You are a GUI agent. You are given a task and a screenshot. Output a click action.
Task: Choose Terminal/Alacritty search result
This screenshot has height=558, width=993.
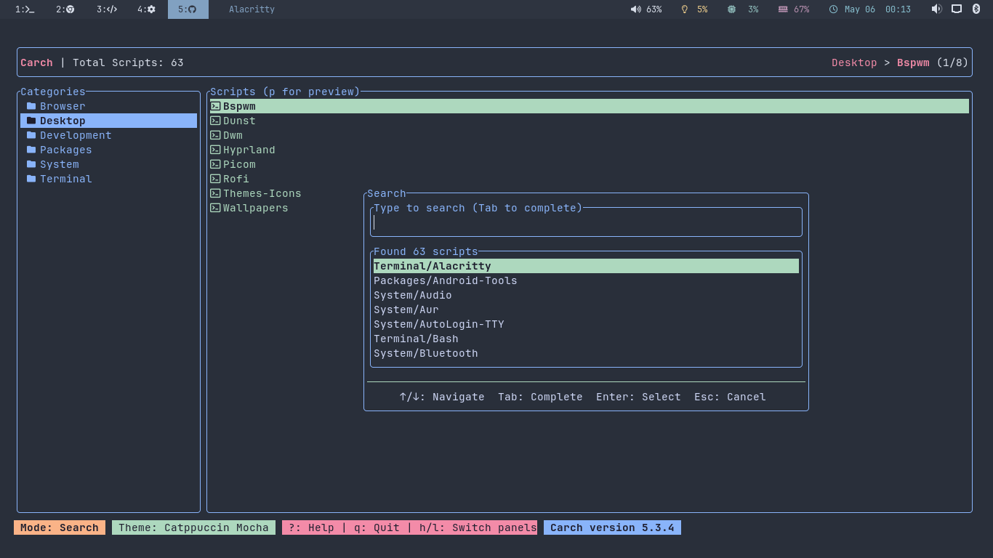[586, 266]
